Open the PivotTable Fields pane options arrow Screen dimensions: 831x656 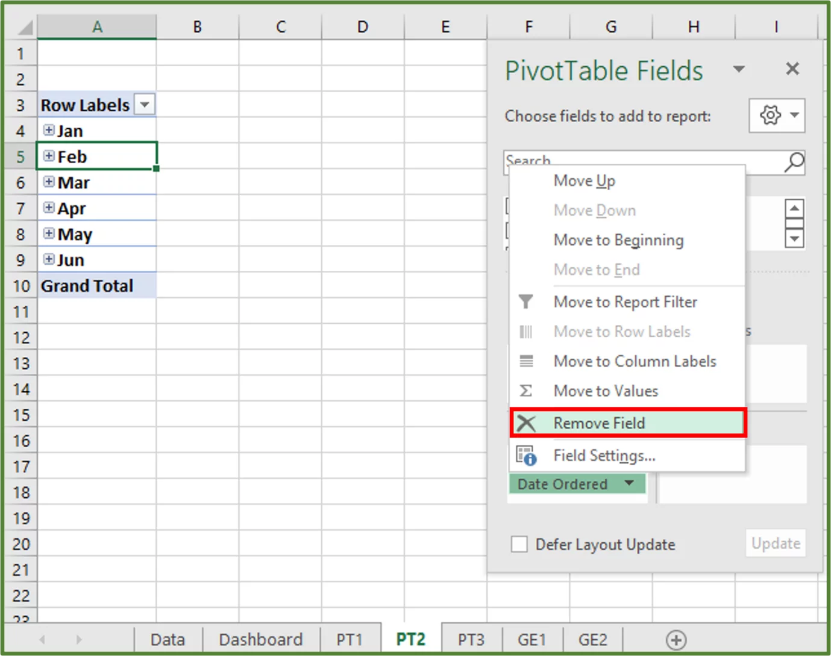739,69
